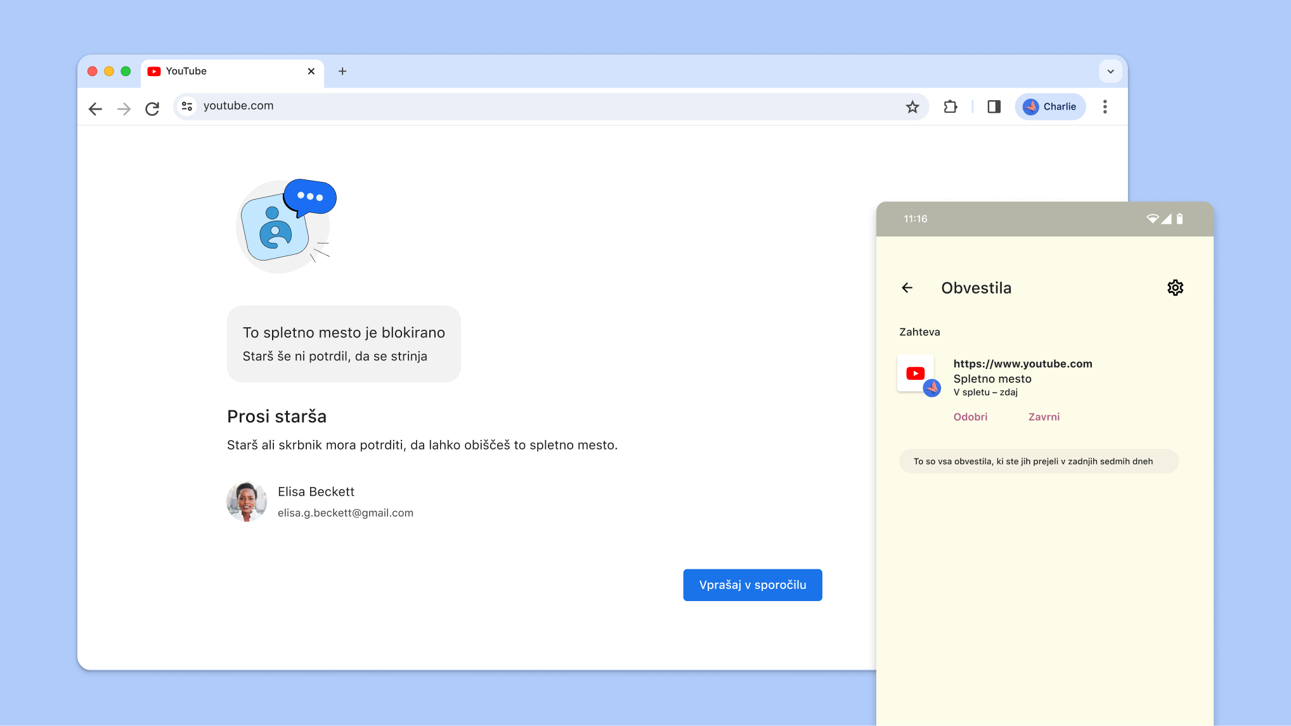The height and width of the screenshot is (726, 1291).
Task: Click the macOS green maximize button
Action: pos(126,71)
